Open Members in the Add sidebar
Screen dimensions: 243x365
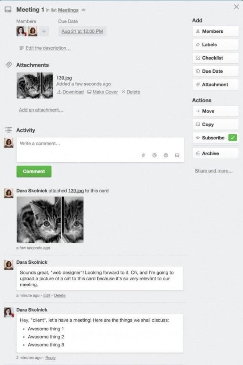pyautogui.click(x=215, y=31)
